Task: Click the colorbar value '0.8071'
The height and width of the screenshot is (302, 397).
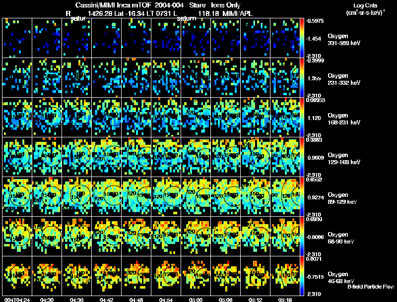Action: (314, 259)
